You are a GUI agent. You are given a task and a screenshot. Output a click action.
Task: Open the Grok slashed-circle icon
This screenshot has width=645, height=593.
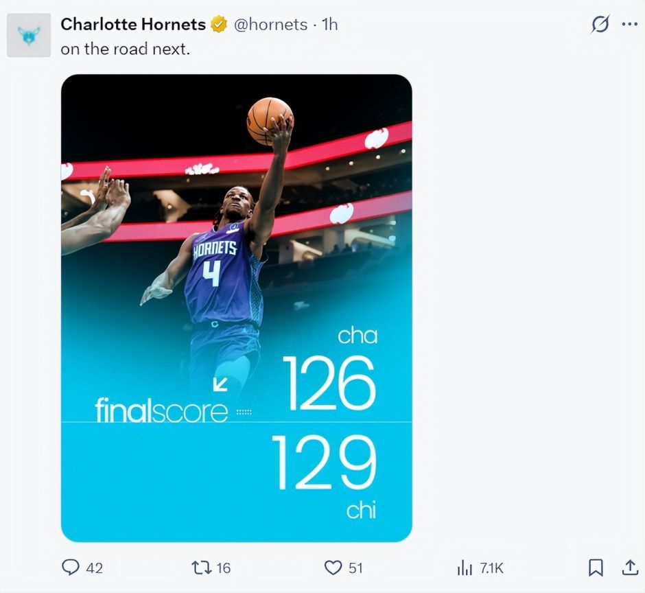pyautogui.click(x=600, y=24)
